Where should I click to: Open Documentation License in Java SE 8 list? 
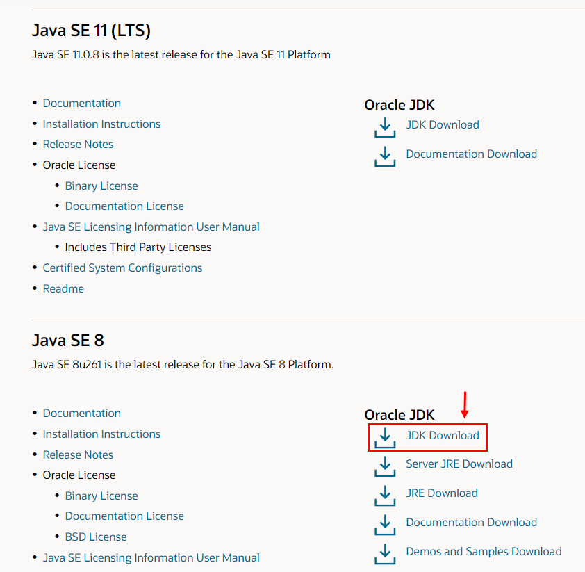click(124, 516)
